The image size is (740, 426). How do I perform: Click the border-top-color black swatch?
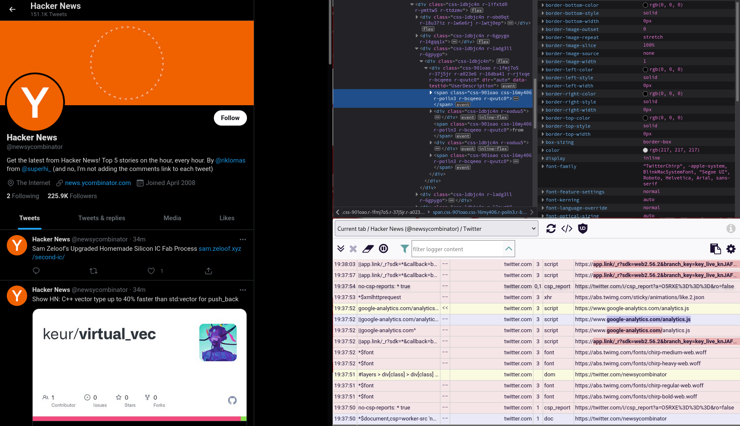645,118
